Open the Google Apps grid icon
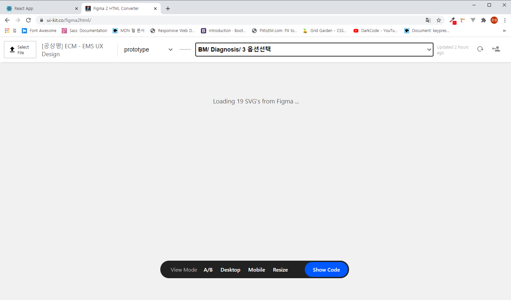Viewport: 511px width, 300px height. 7,30
